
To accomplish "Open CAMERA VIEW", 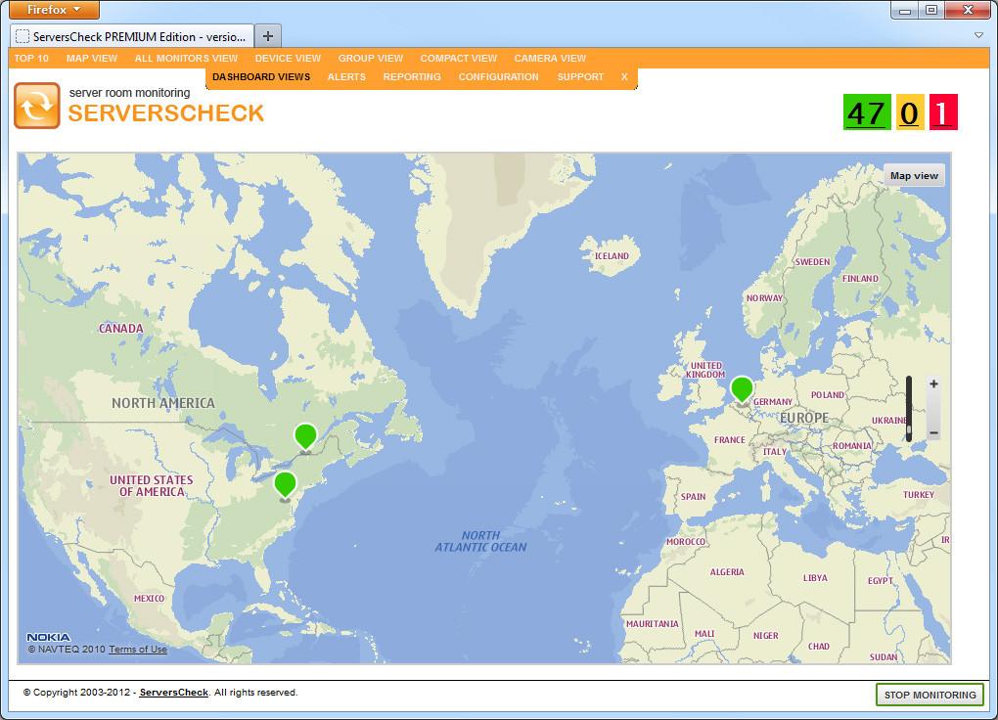I will [x=550, y=58].
